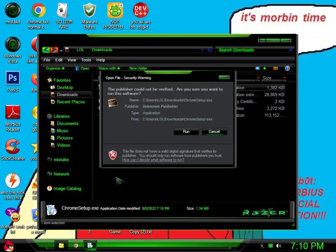
Task: Click the volume speaker tray icon
Action: (278, 246)
